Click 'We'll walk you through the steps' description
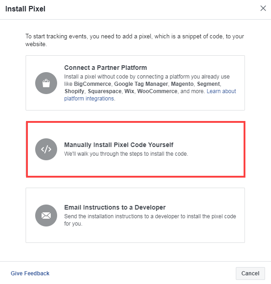The height and width of the screenshot is (284, 271). pyautogui.click(x=126, y=154)
